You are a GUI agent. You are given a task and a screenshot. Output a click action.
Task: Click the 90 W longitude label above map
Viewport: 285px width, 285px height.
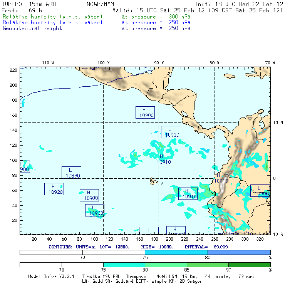point(159,63)
